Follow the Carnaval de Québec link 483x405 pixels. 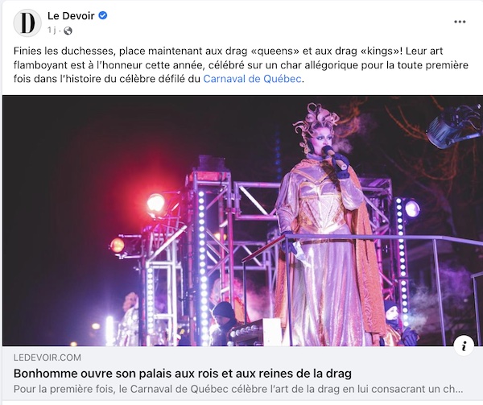[252, 79]
